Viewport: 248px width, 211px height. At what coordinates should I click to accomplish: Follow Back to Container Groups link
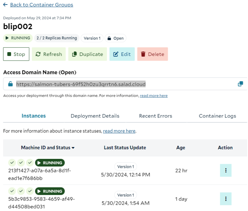point(42,5)
